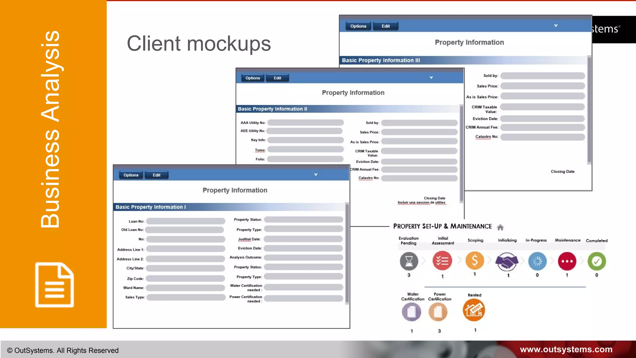Click the scrollbar of Information II window
The width and height of the screenshot is (636, 358).
point(461,154)
